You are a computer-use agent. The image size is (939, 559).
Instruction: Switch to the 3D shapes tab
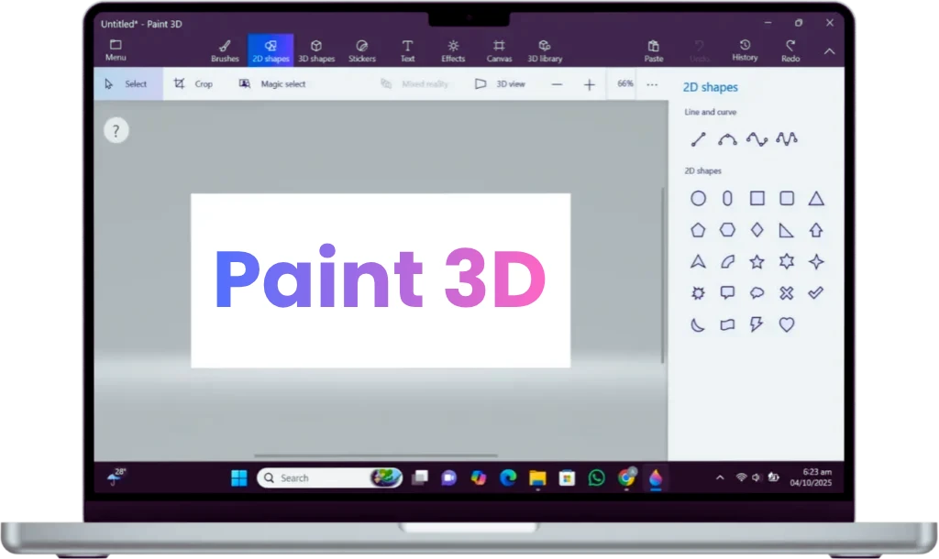click(x=317, y=49)
